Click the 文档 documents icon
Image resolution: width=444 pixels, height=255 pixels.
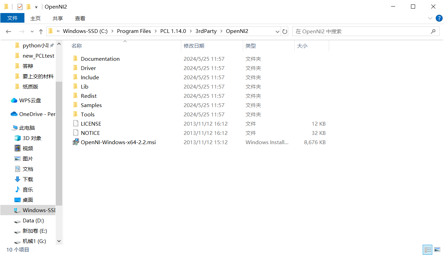(x=18, y=169)
